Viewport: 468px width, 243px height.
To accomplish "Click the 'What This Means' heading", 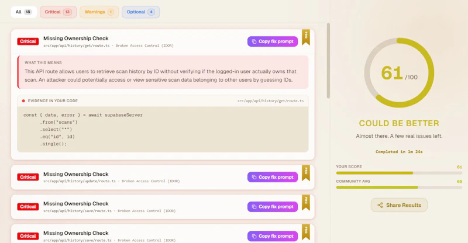I will (43, 63).
